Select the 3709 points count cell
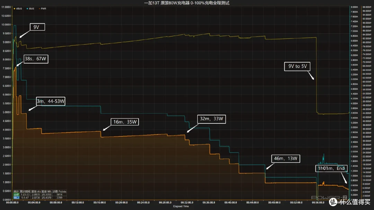374x210 pixels. 60,198
